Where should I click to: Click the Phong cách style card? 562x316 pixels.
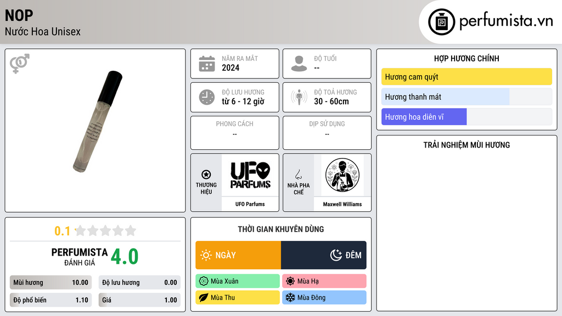pyautogui.click(x=235, y=133)
